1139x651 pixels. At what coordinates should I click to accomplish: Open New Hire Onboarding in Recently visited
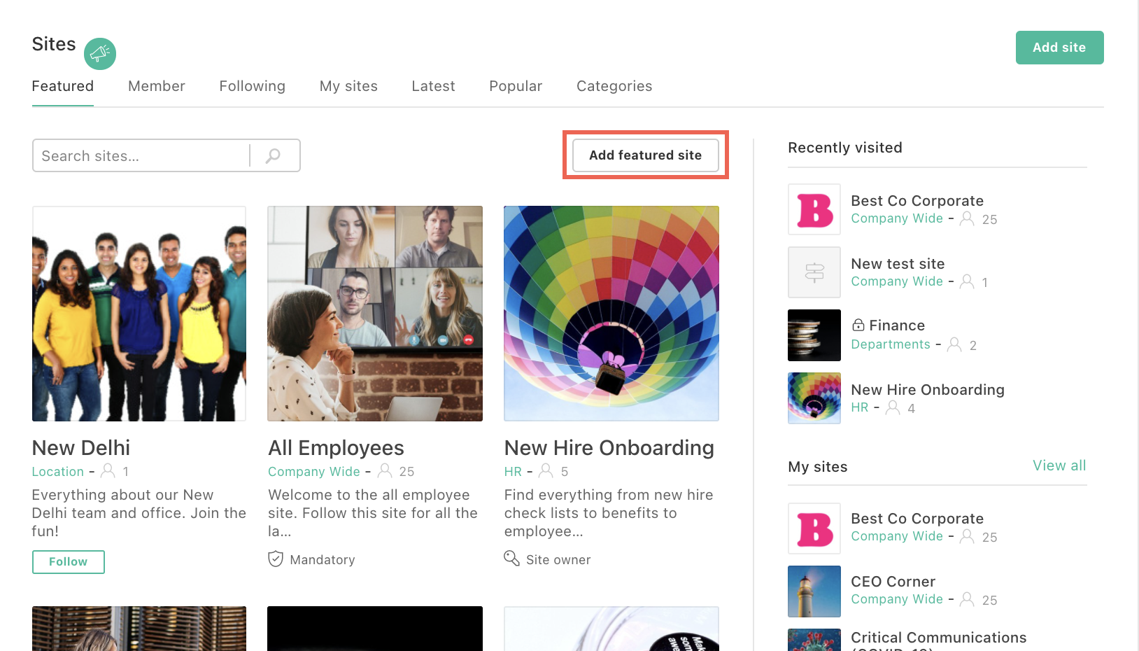(x=928, y=390)
